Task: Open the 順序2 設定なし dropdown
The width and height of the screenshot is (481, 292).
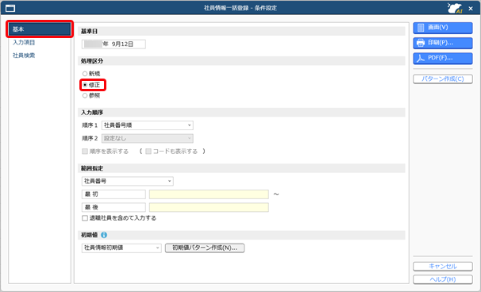Action: pos(148,138)
